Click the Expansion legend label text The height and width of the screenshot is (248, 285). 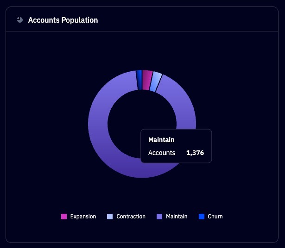[83, 217]
